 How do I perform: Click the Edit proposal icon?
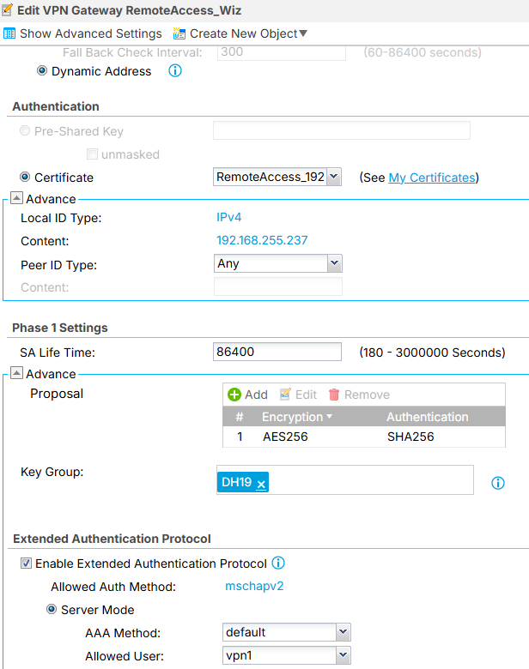pyautogui.click(x=286, y=395)
